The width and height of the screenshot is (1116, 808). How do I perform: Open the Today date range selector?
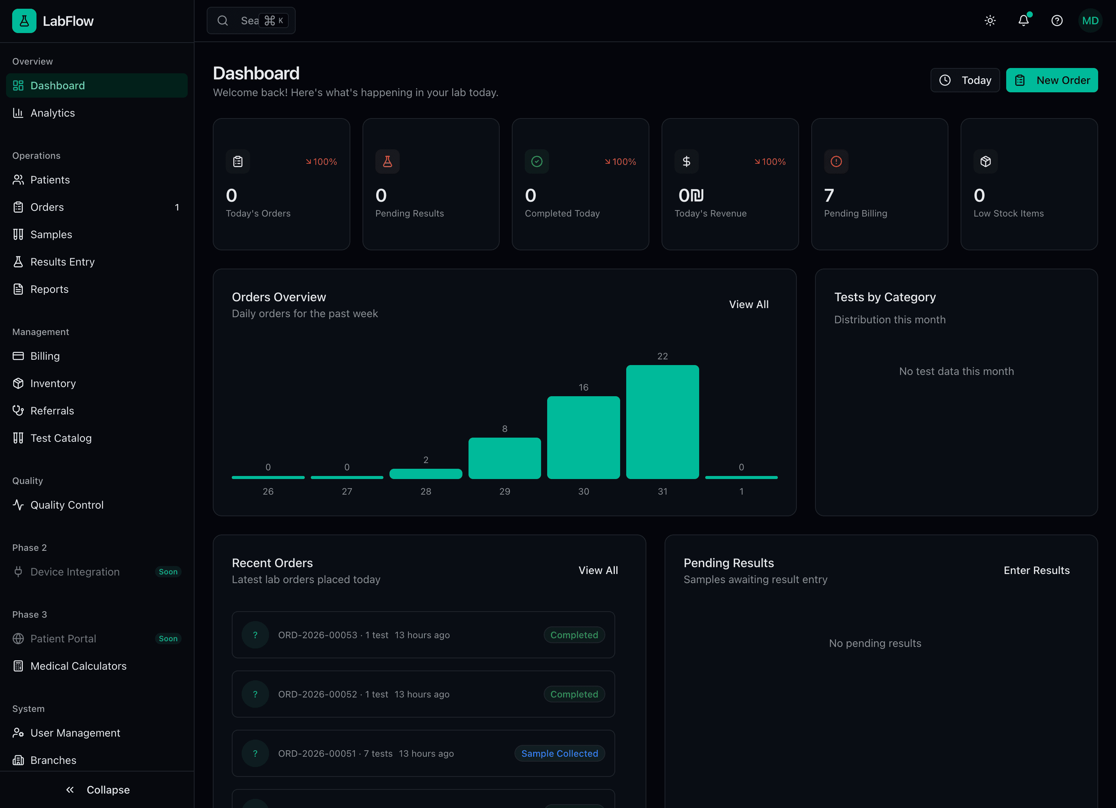[965, 80]
